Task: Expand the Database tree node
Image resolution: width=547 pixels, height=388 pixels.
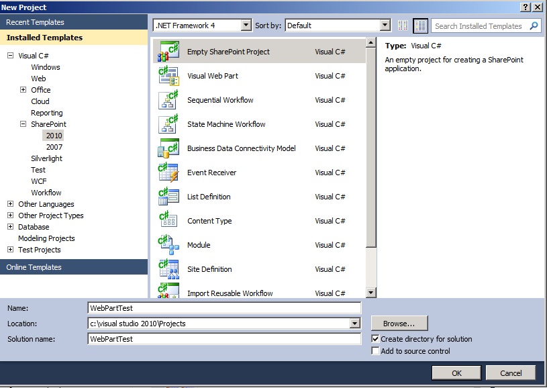Action: coord(11,227)
